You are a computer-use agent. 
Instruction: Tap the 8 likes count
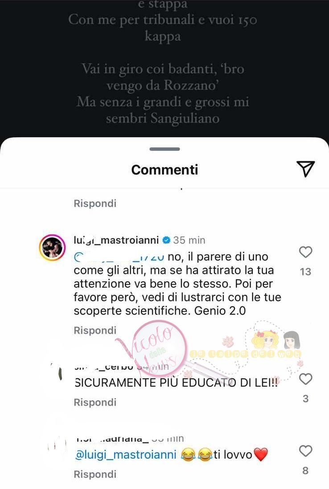305,471
